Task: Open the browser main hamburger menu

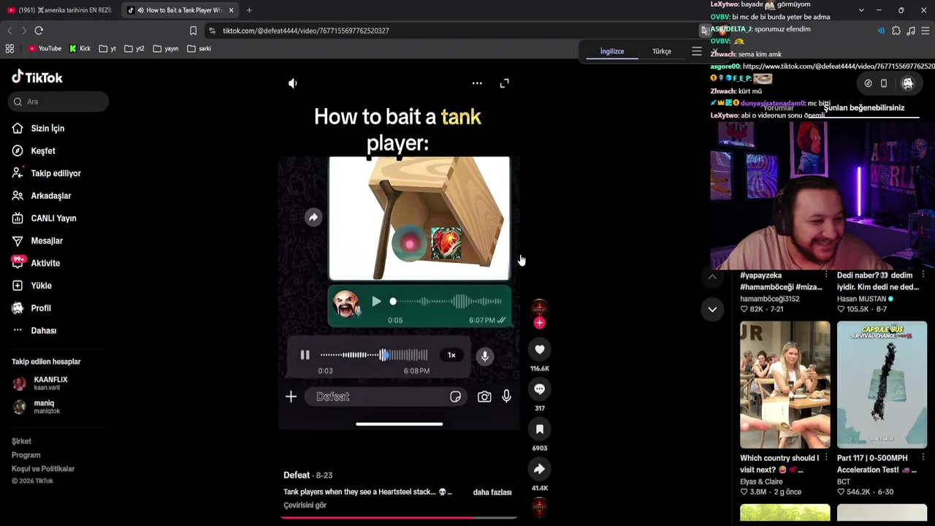Action: [x=926, y=31]
